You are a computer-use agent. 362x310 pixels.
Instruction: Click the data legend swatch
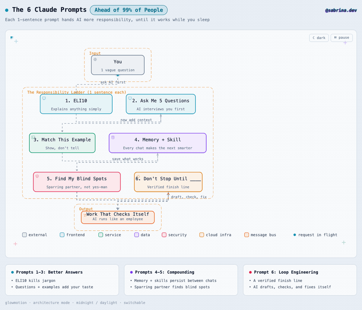tap(137, 235)
